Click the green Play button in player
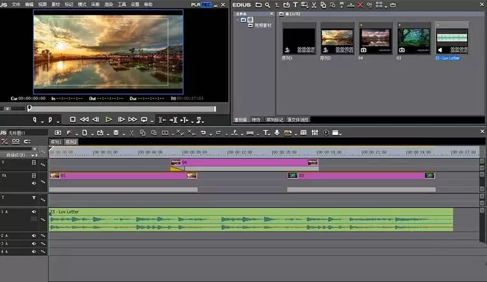The height and width of the screenshot is (282, 487). click(x=108, y=120)
